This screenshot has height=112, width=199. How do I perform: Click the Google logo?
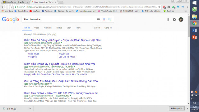pyautogui.click(x=11, y=19)
